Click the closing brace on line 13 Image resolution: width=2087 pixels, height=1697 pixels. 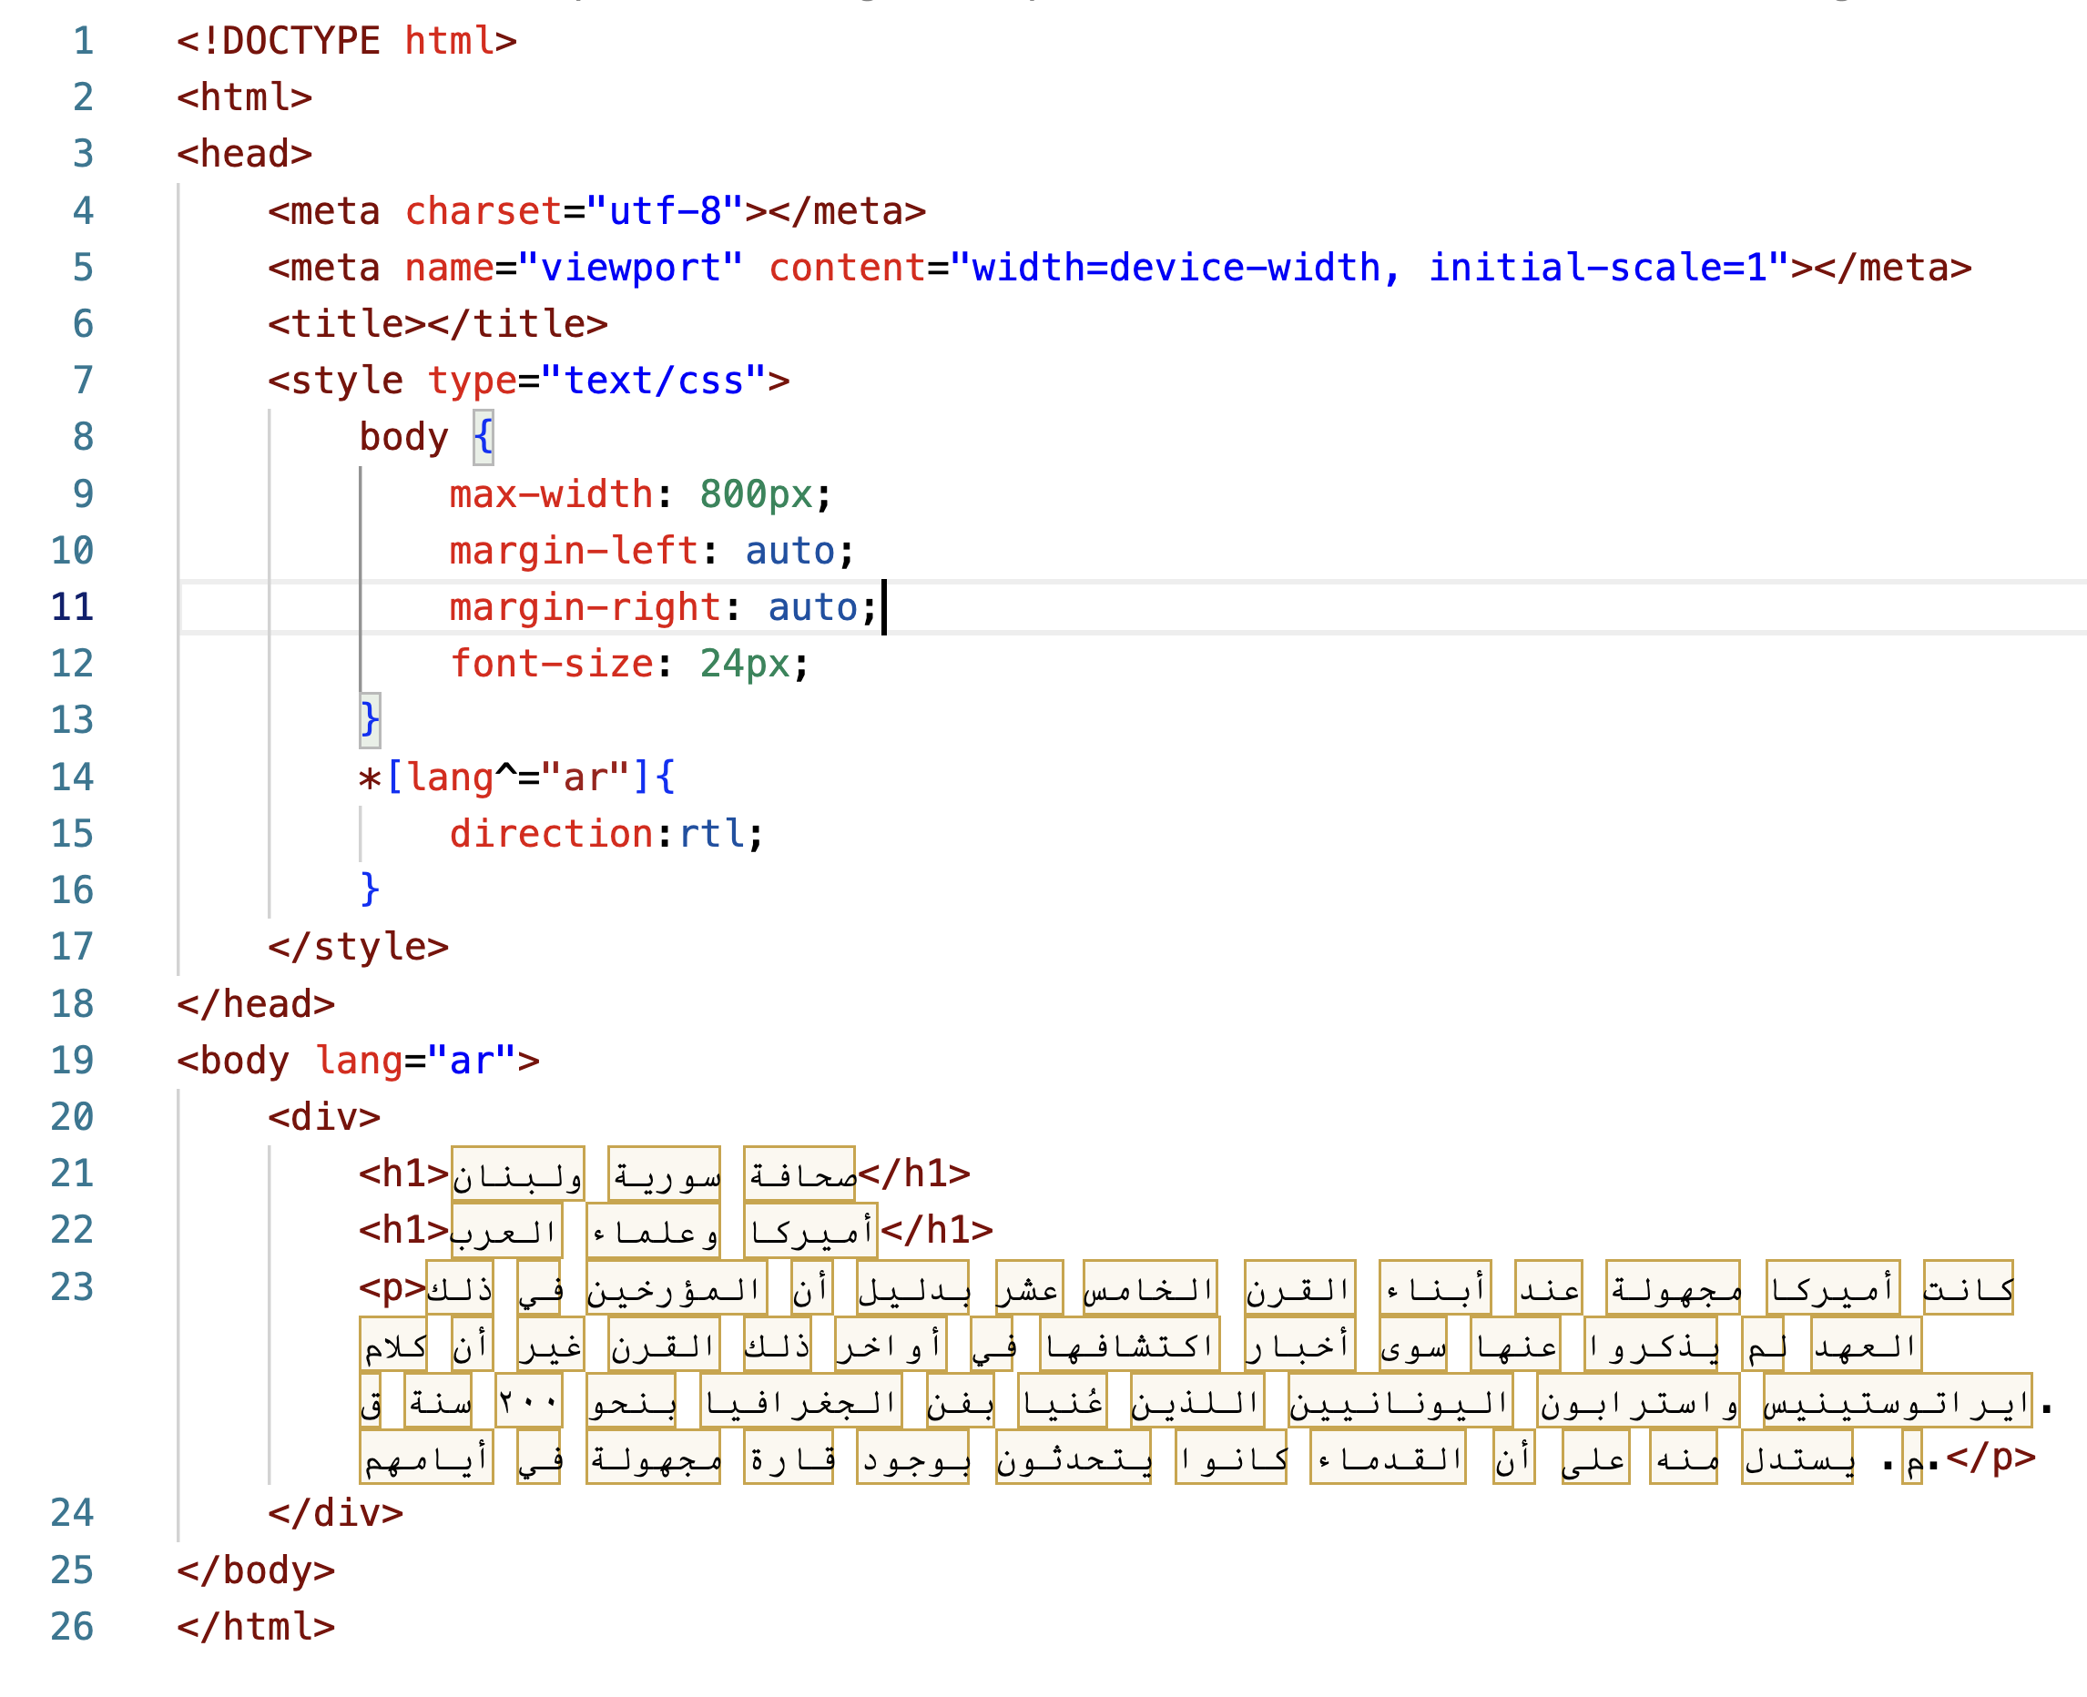click(x=369, y=720)
